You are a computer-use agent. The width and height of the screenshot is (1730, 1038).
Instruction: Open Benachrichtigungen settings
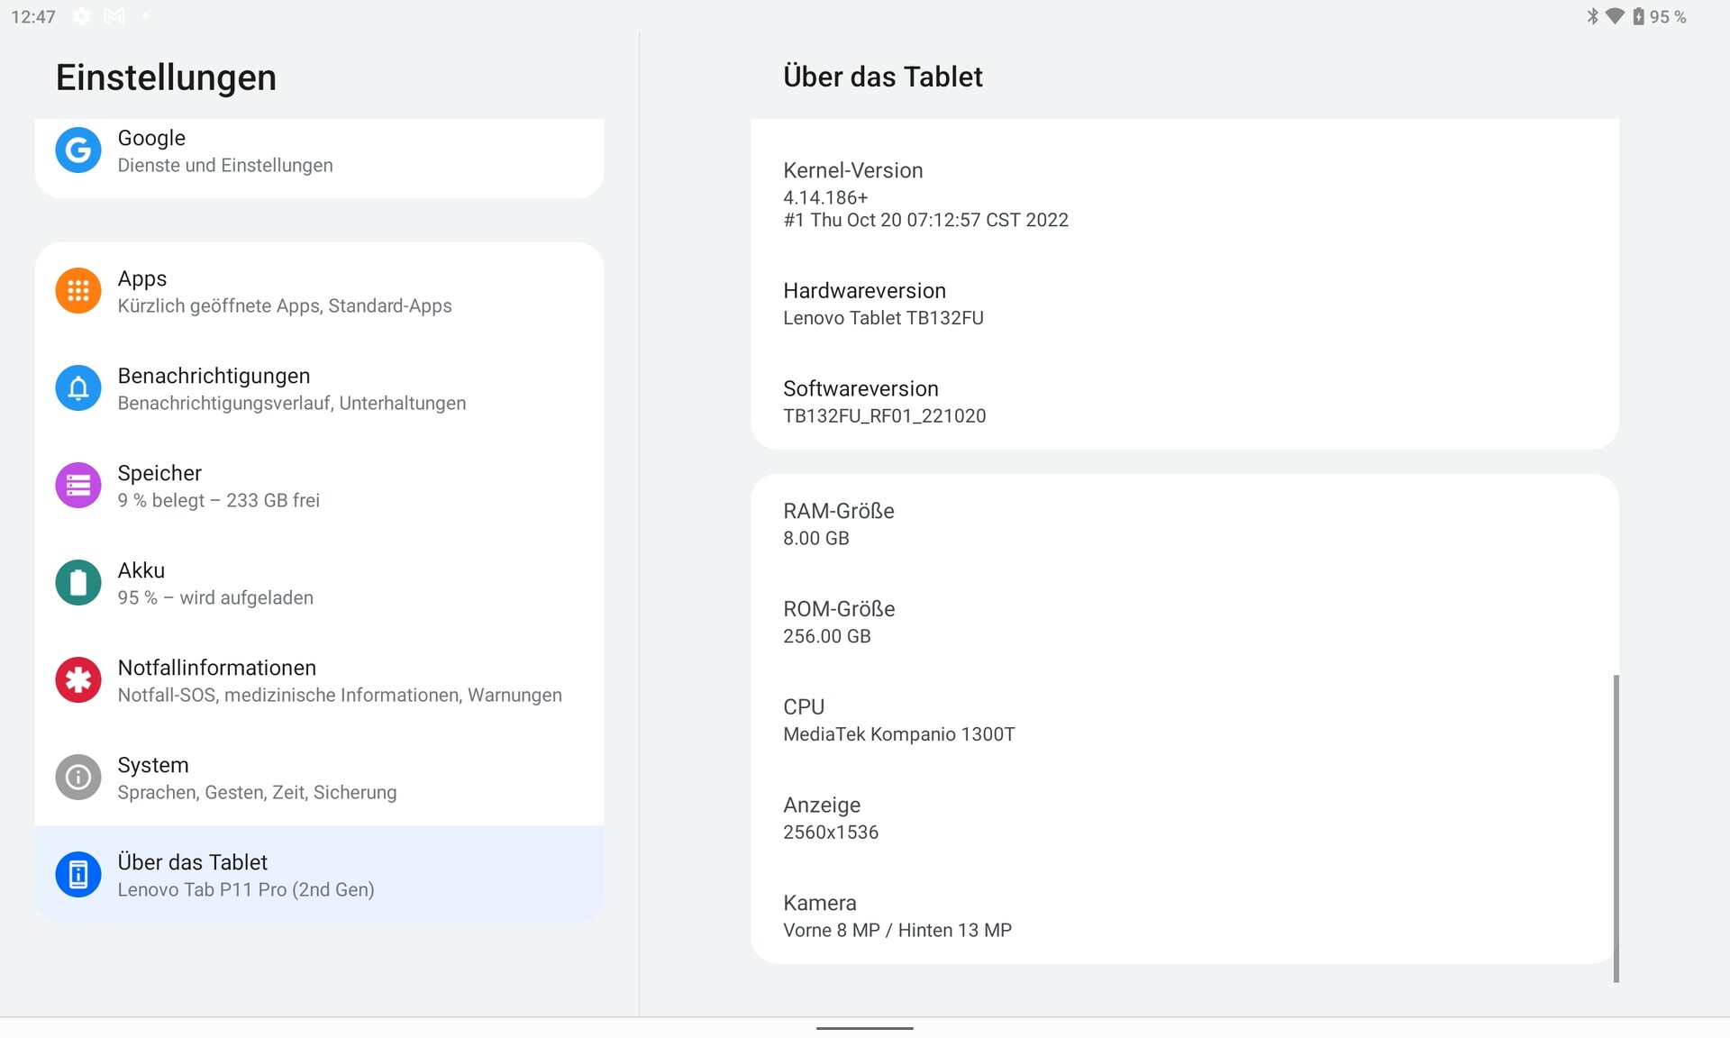coord(319,388)
